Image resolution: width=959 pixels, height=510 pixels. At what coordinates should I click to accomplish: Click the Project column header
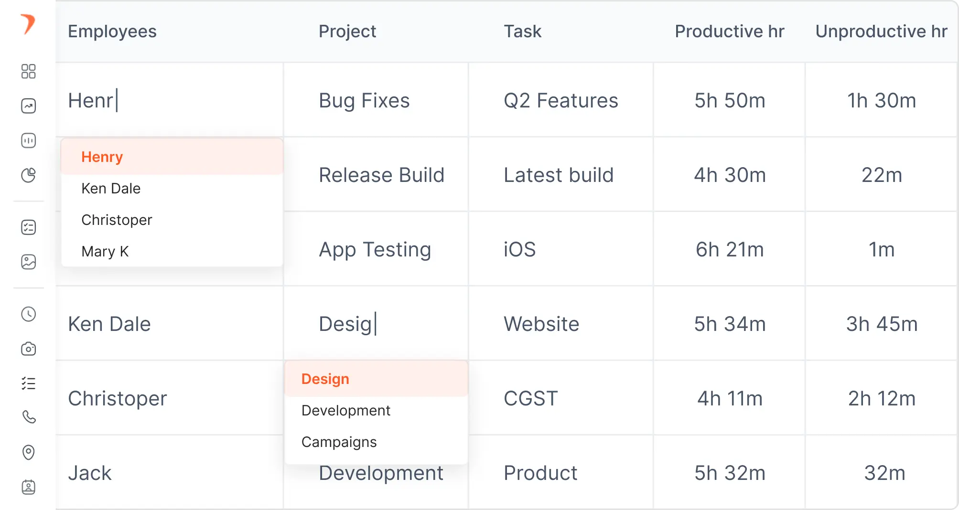pos(347,31)
